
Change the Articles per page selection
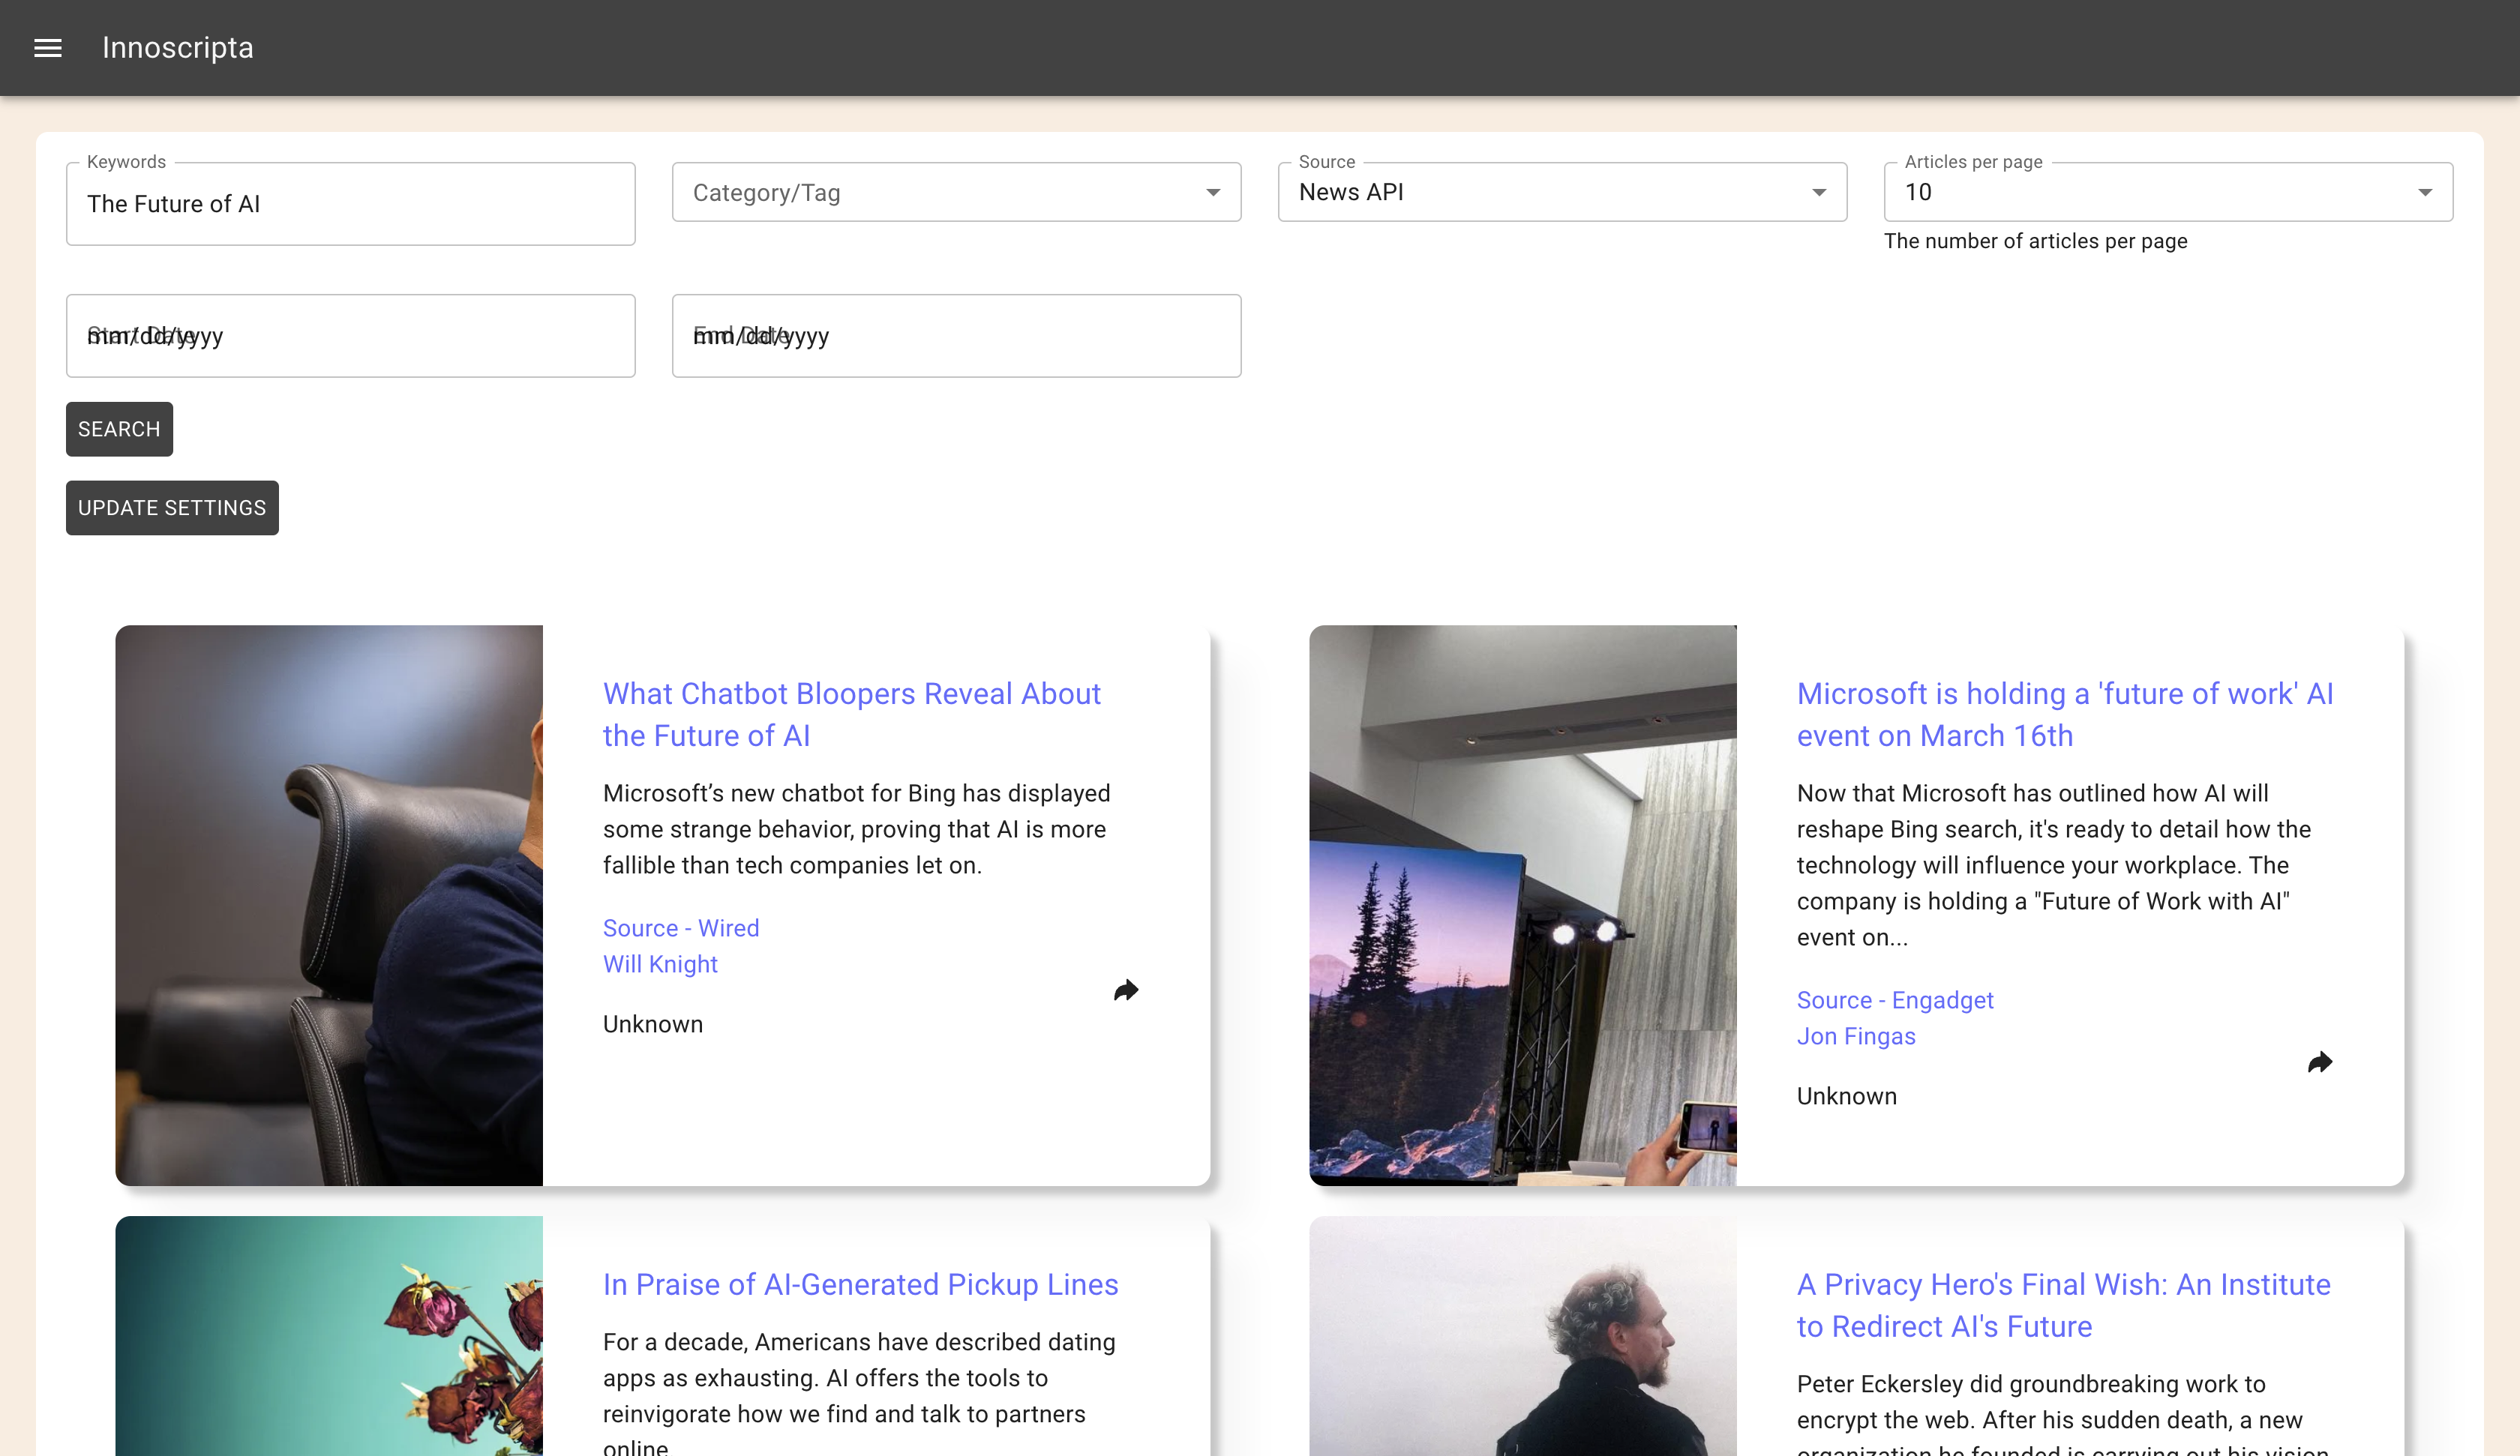tap(2167, 192)
